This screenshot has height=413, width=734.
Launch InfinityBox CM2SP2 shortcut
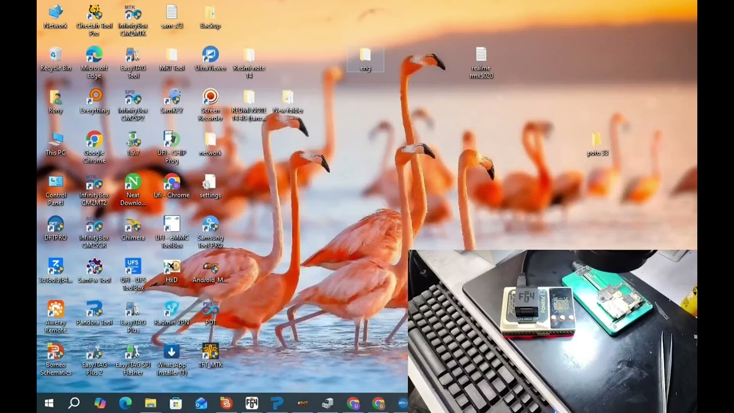tap(133, 105)
